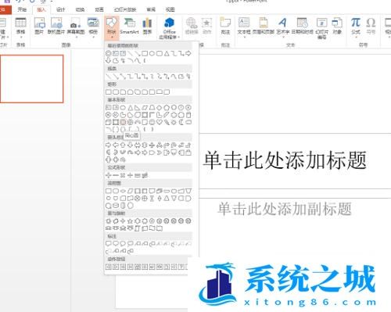This screenshot has height=312, width=391.
Task: Select the Oval Callout shape
Action: pyautogui.click(x=123, y=244)
